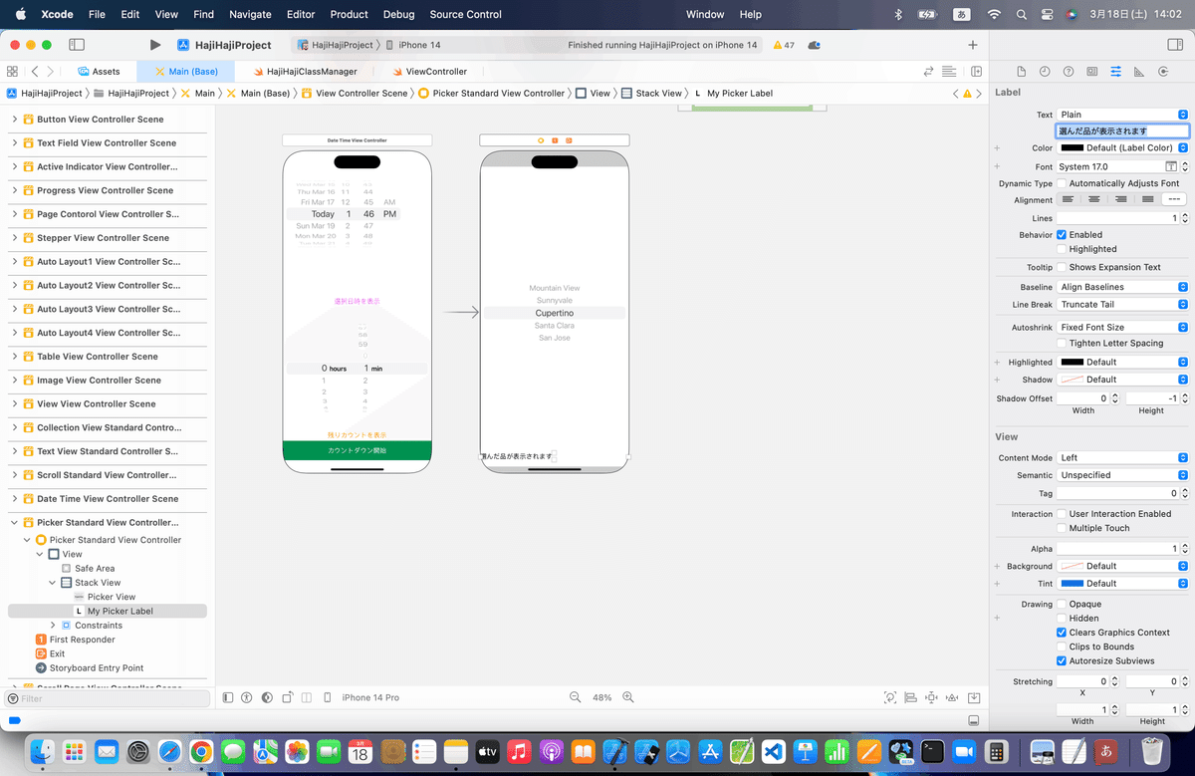The height and width of the screenshot is (776, 1195).
Task: Select the Attributes inspector
Action: pyautogui.click(x=1115, y=72)
